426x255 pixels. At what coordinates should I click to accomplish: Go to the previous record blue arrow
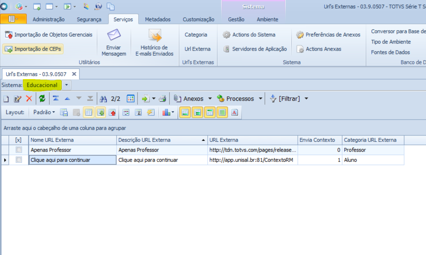67,99
